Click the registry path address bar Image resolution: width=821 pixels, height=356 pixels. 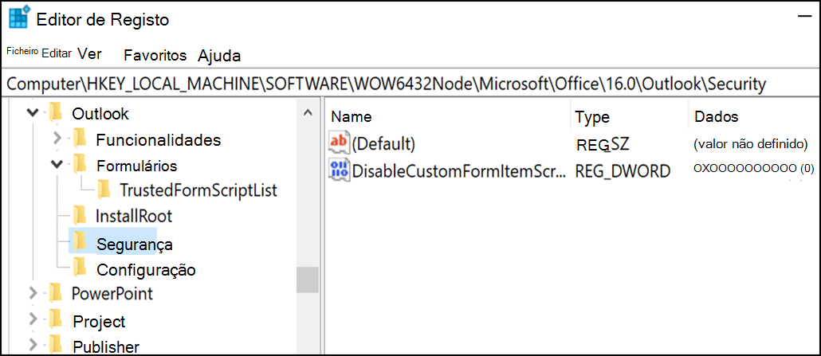(x=410, y=84)
